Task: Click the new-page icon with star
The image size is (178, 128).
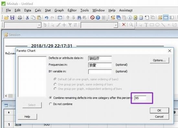Action: [147, 18]
